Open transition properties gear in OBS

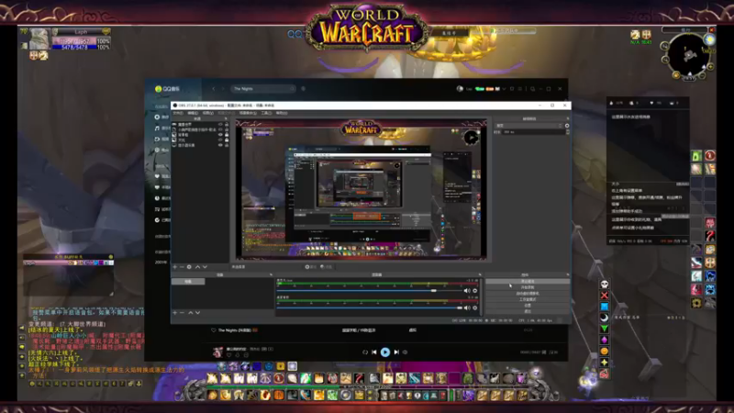tap(567, 126)
